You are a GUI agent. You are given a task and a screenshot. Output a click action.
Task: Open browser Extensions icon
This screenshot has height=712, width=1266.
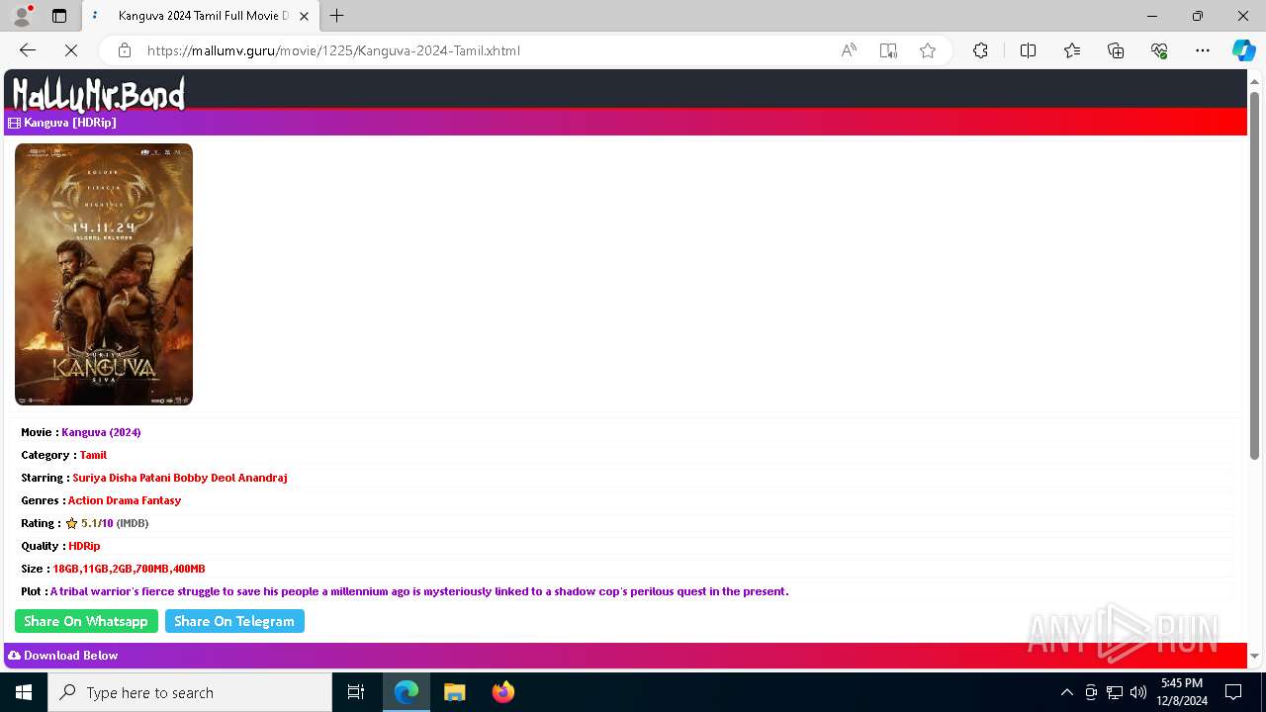[980, 50]
